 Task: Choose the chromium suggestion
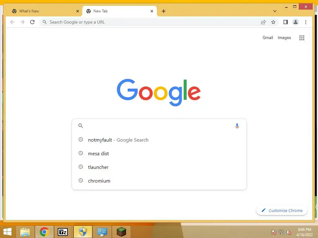[159, 181]
